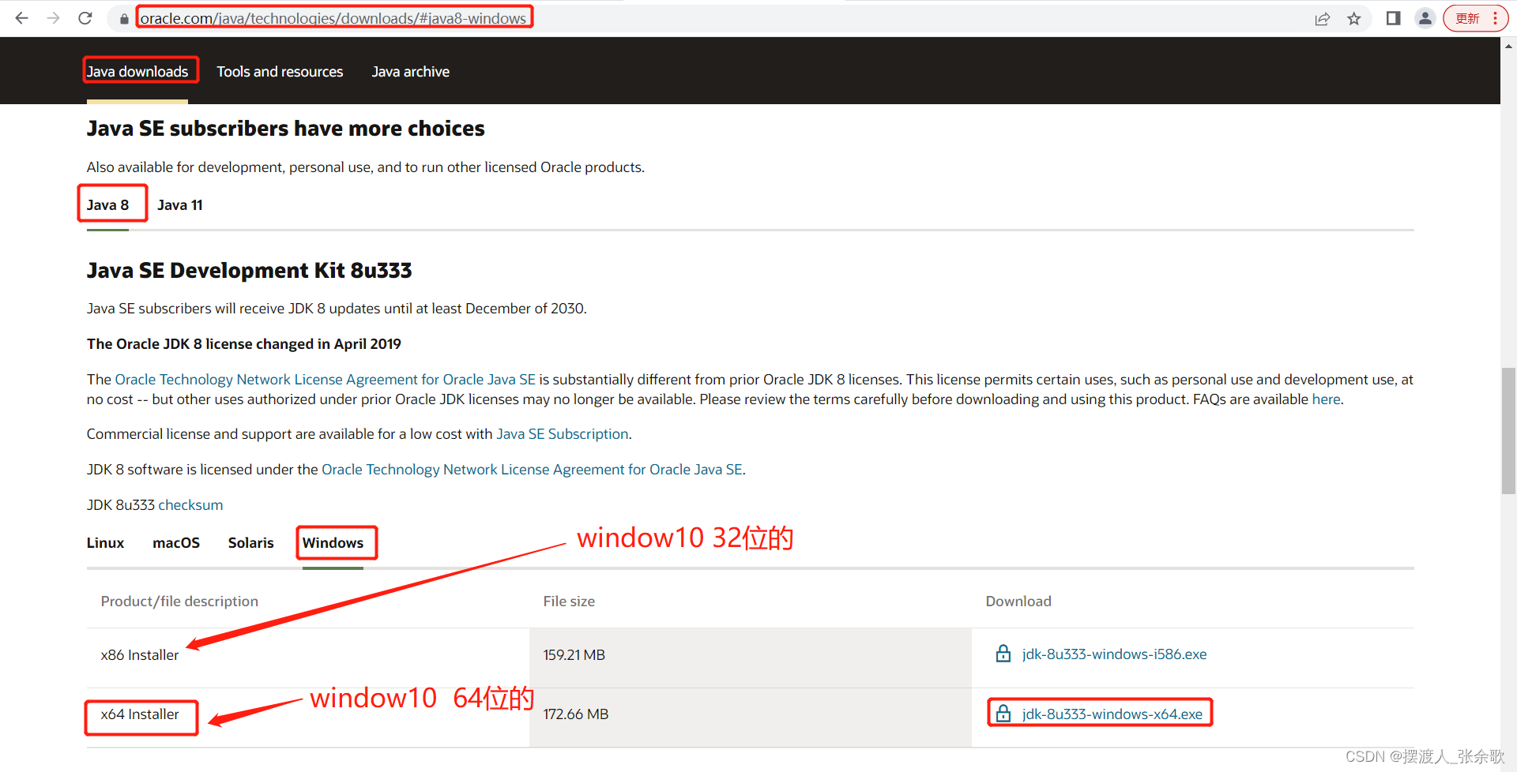Screen dimensions: 1517x772
Task: Switch to the macOS tab
Action: pyautogui.click(x=176, y=543)
